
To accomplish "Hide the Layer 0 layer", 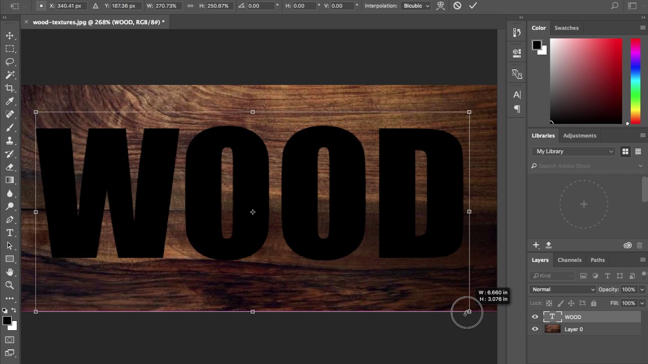I will (x=535, y=329).
